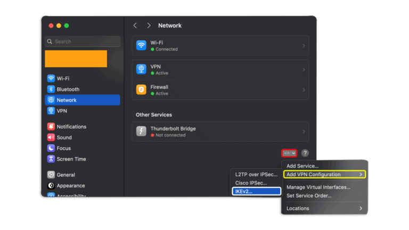The image size is (409, 230).
Task: Click the Screen Time hourglass icon
Action: (51, 159)
